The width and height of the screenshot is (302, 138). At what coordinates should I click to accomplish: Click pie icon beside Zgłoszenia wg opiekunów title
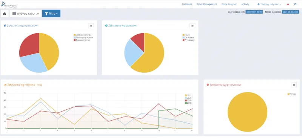pos(5,26)
